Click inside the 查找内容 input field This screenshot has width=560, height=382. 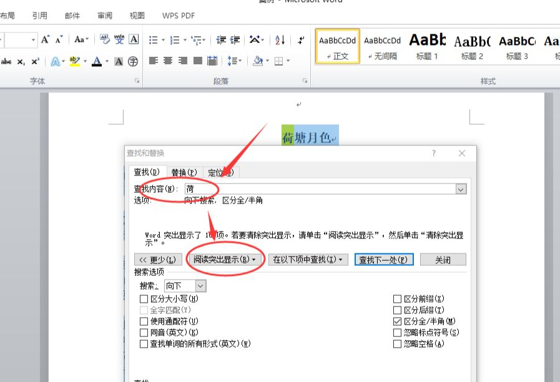click(x=281, y=189)
